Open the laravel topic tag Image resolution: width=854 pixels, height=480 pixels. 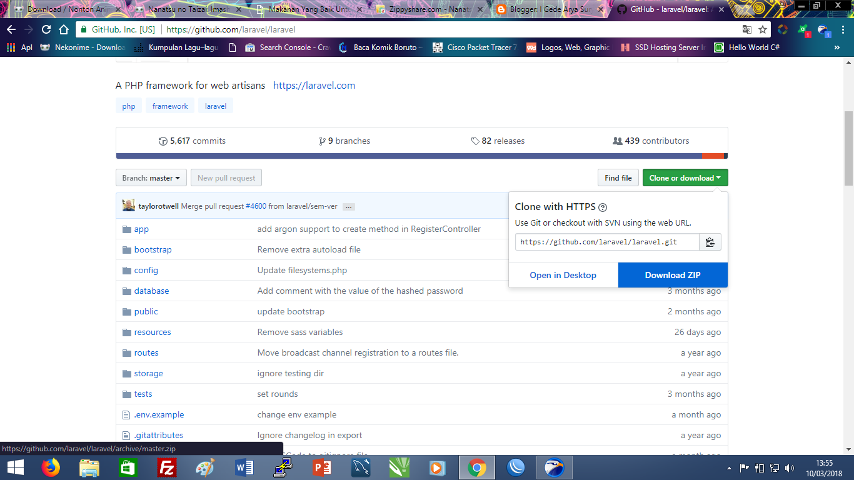click(216, 106)
